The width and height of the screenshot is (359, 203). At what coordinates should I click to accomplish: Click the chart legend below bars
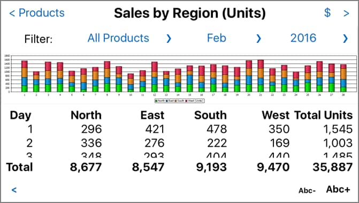(x=180, y=101)
